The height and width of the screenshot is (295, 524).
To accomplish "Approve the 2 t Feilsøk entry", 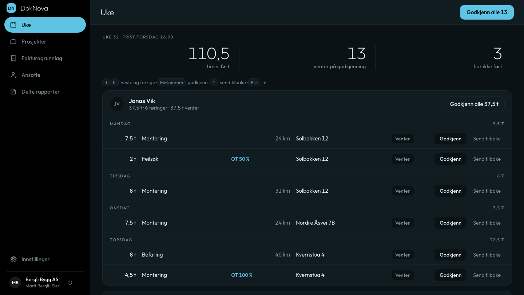I will [450, 159].
